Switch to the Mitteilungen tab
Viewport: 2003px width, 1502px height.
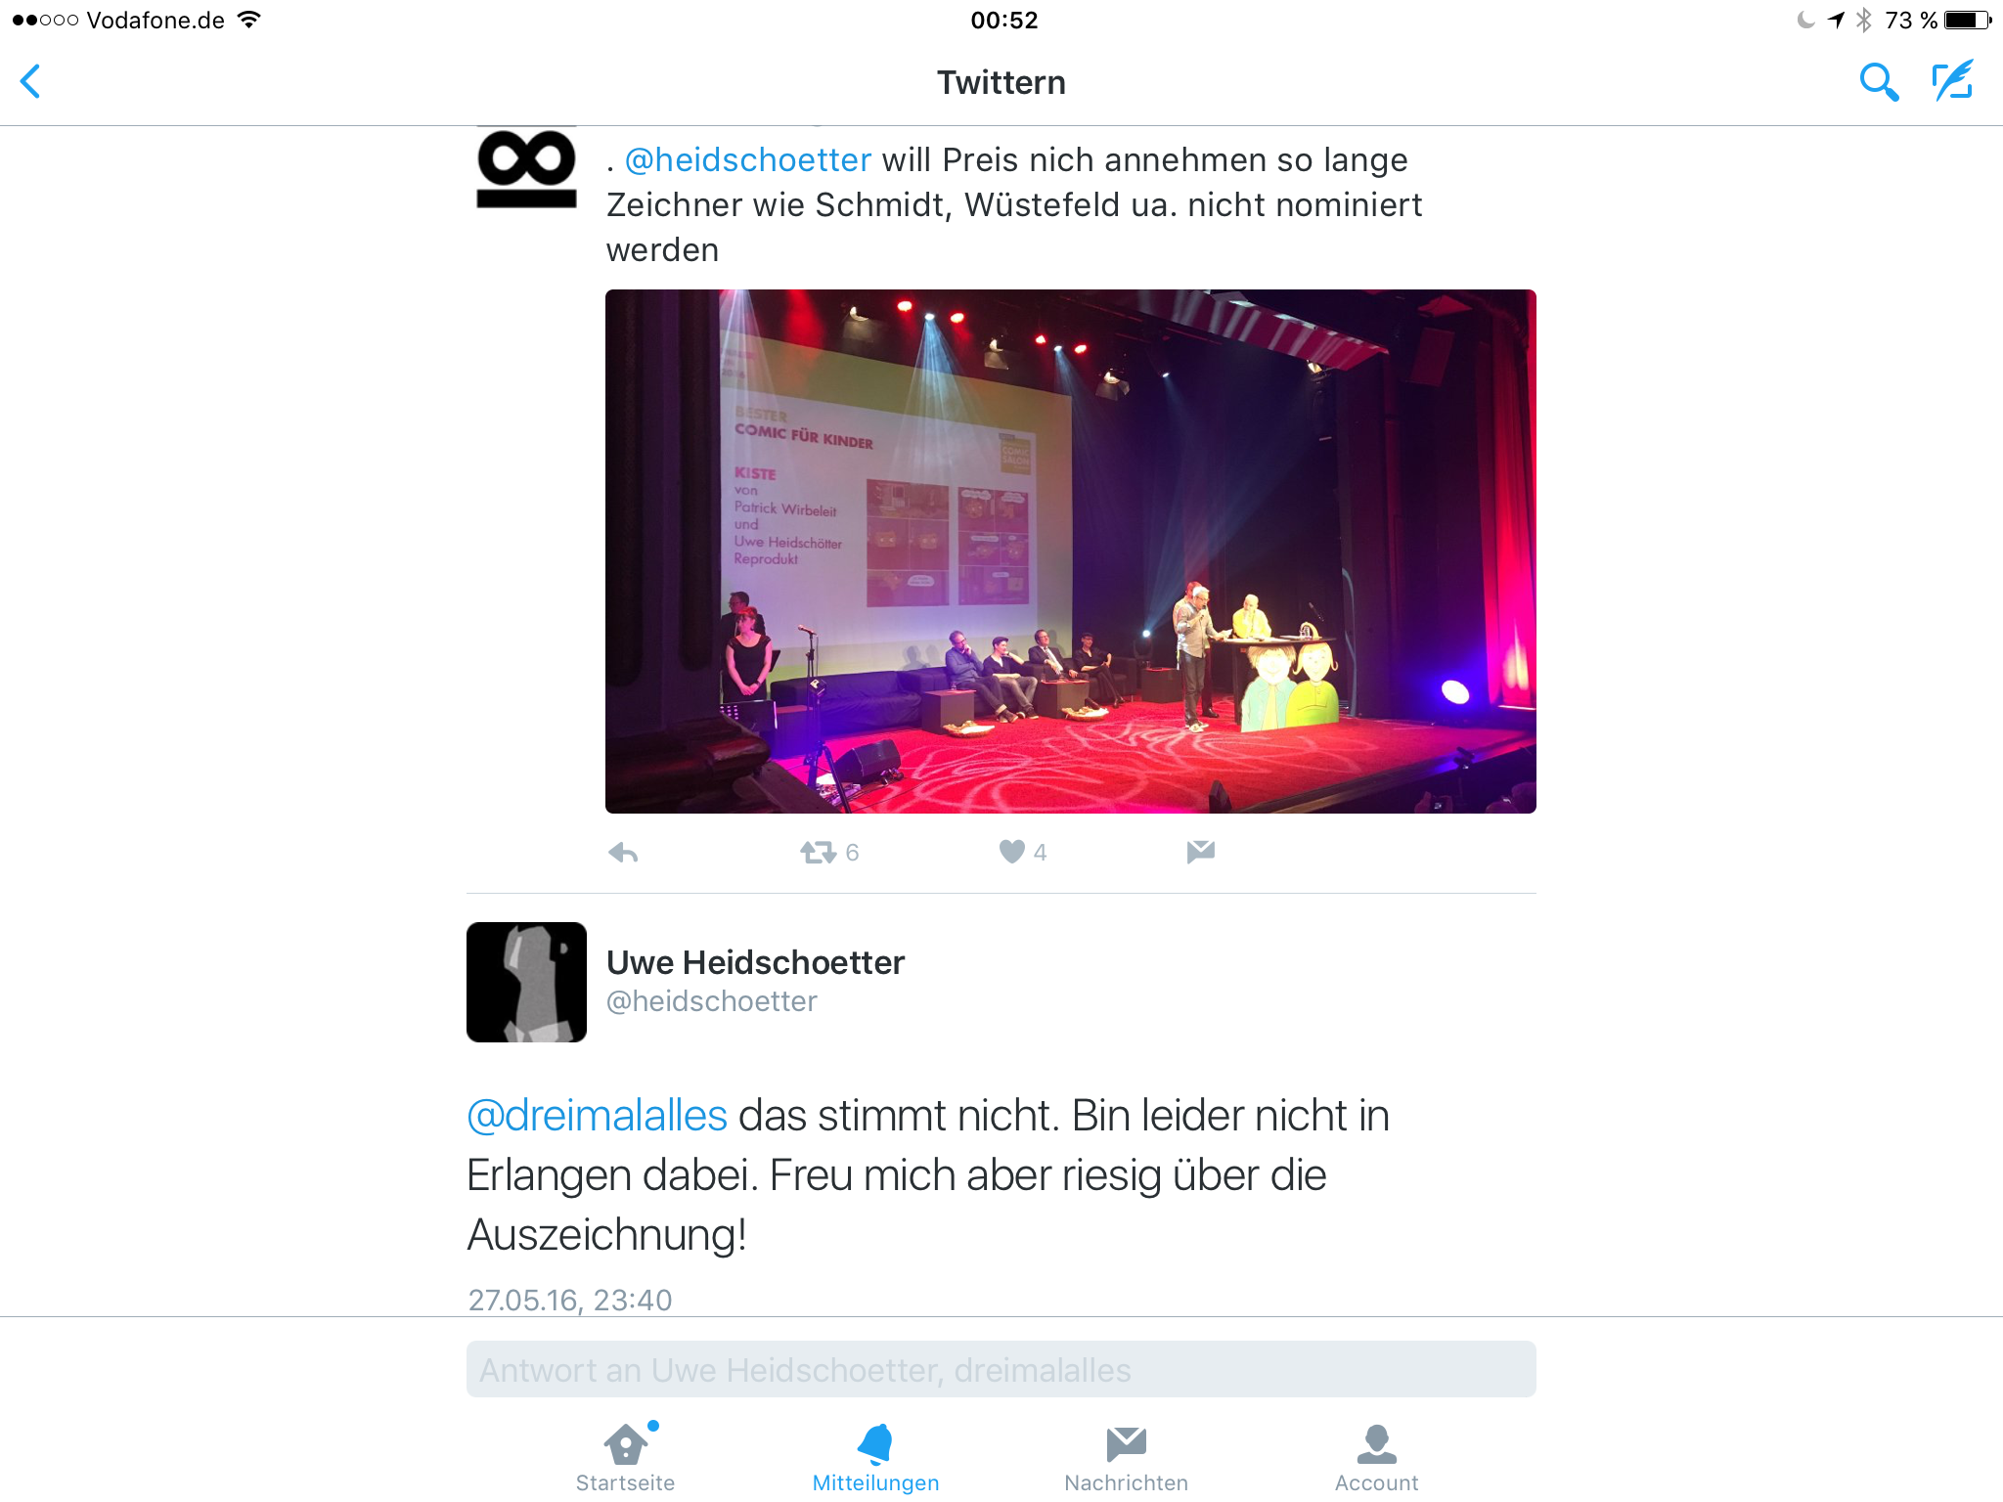click(x=875, y=1458)
